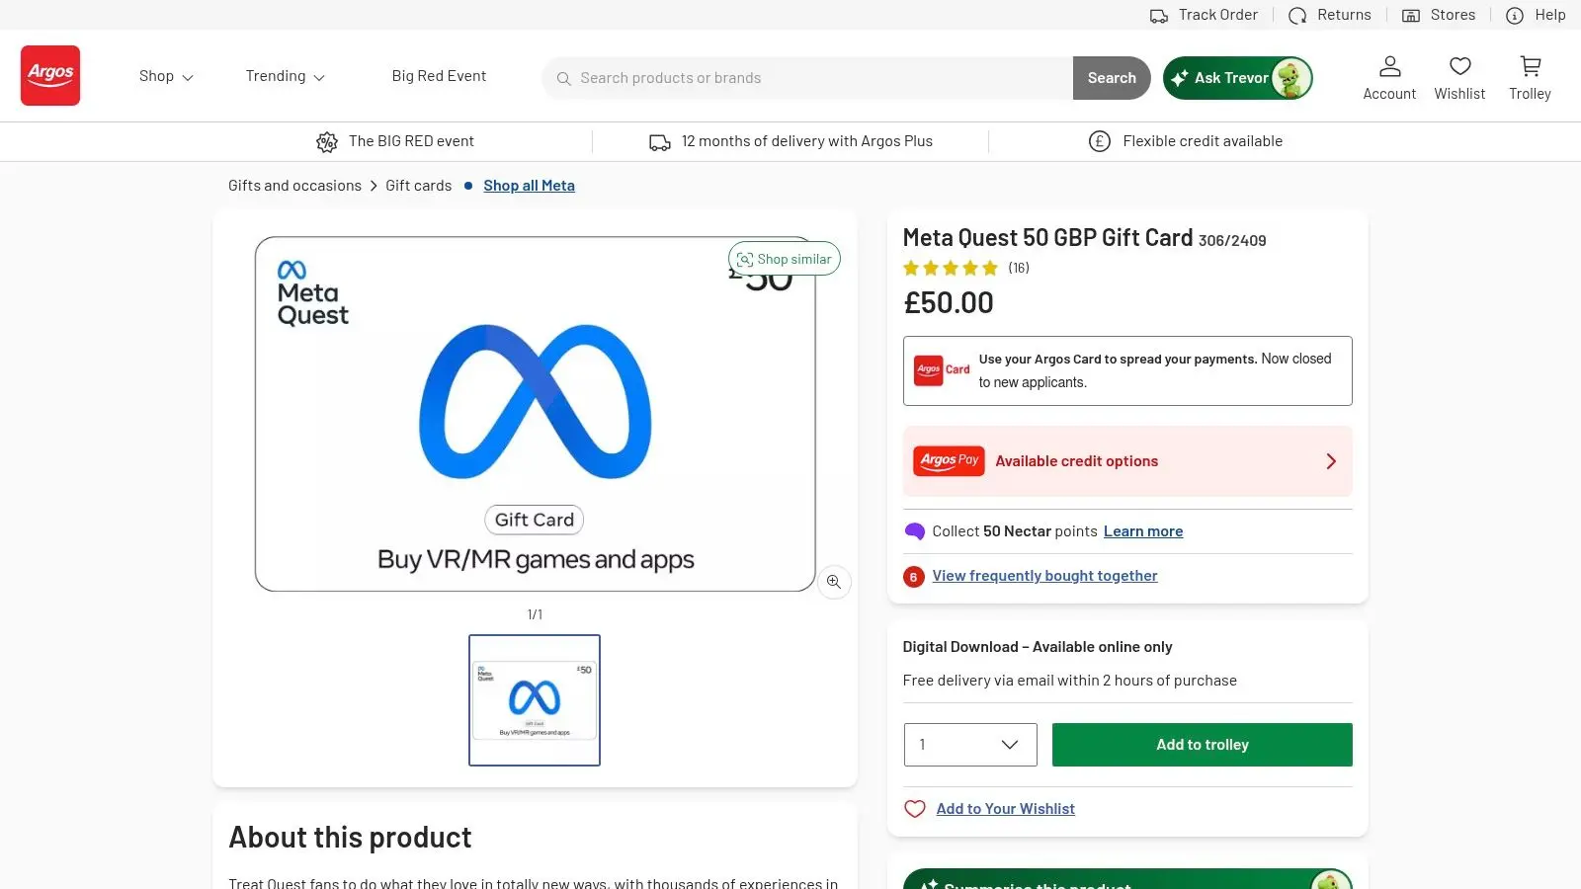Open Track Order from the top bar
This screenshot has width=1581, height=889.
click(x=1205, y=15)
